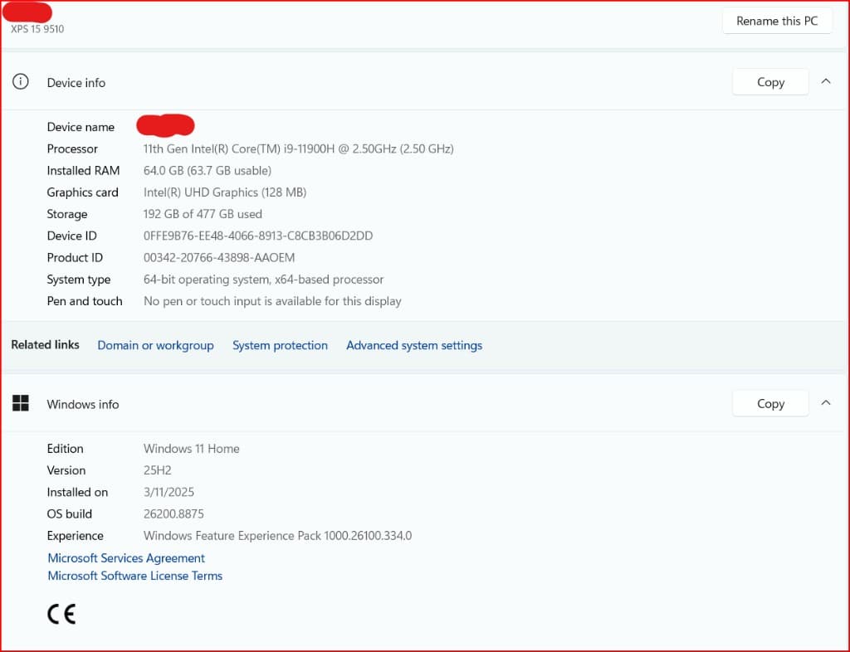850x652 pixels.
Task: Select the 64.0 GB installed RAM value
Action: tap(208, 171)
